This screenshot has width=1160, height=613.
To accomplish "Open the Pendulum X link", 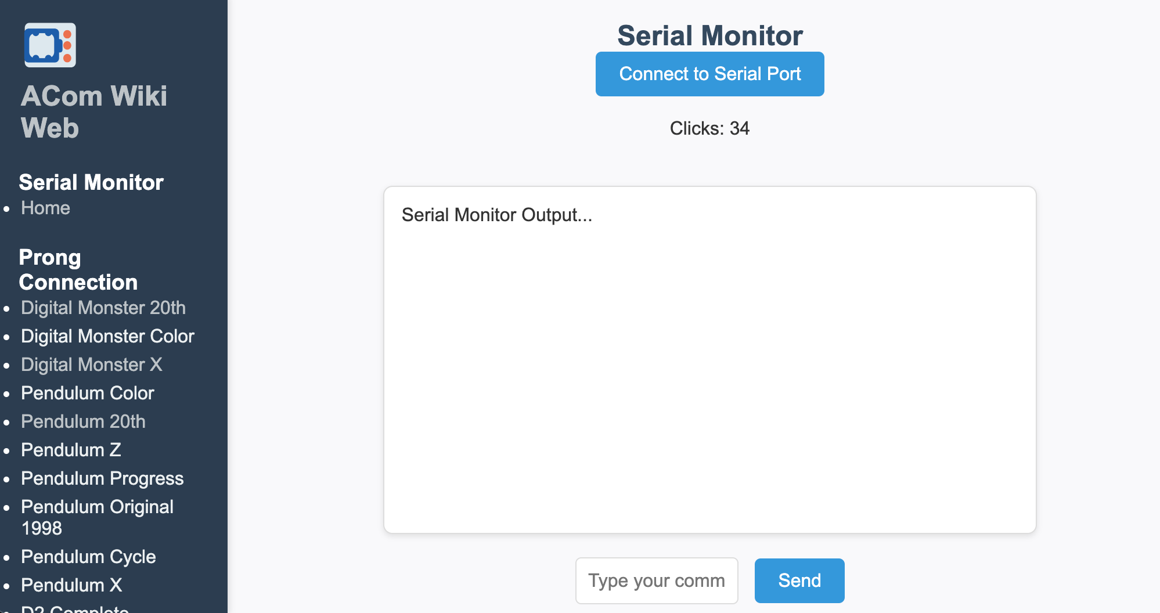I will coord(71,585).
